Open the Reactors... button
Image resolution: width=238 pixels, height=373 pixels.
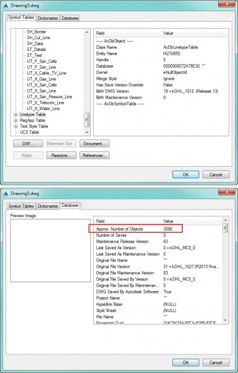[x=62, y=155]
